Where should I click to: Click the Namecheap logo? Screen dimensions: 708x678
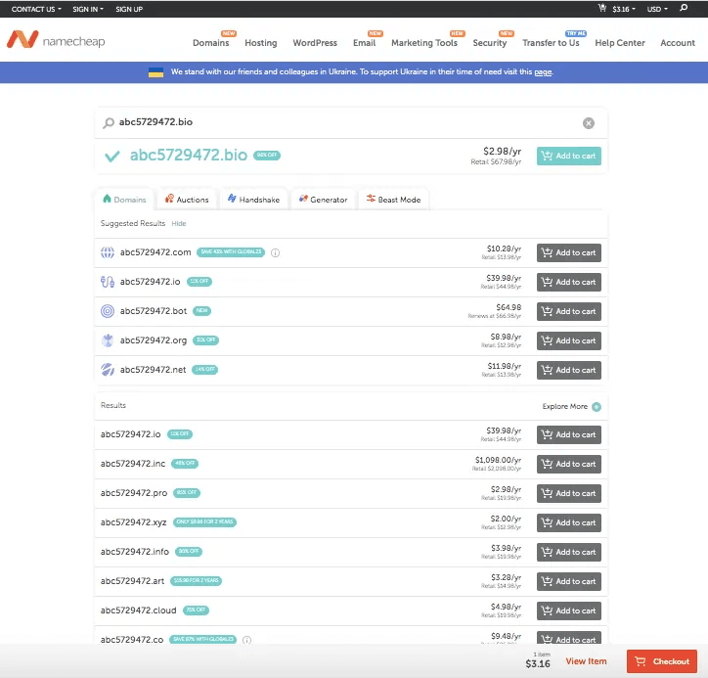[x=56, y=40]
